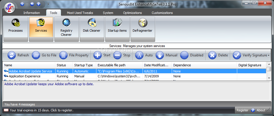Go to the System tab

(108, 13)
